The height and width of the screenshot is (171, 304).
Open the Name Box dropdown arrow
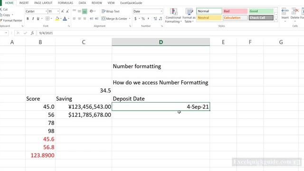coord(6,33)
